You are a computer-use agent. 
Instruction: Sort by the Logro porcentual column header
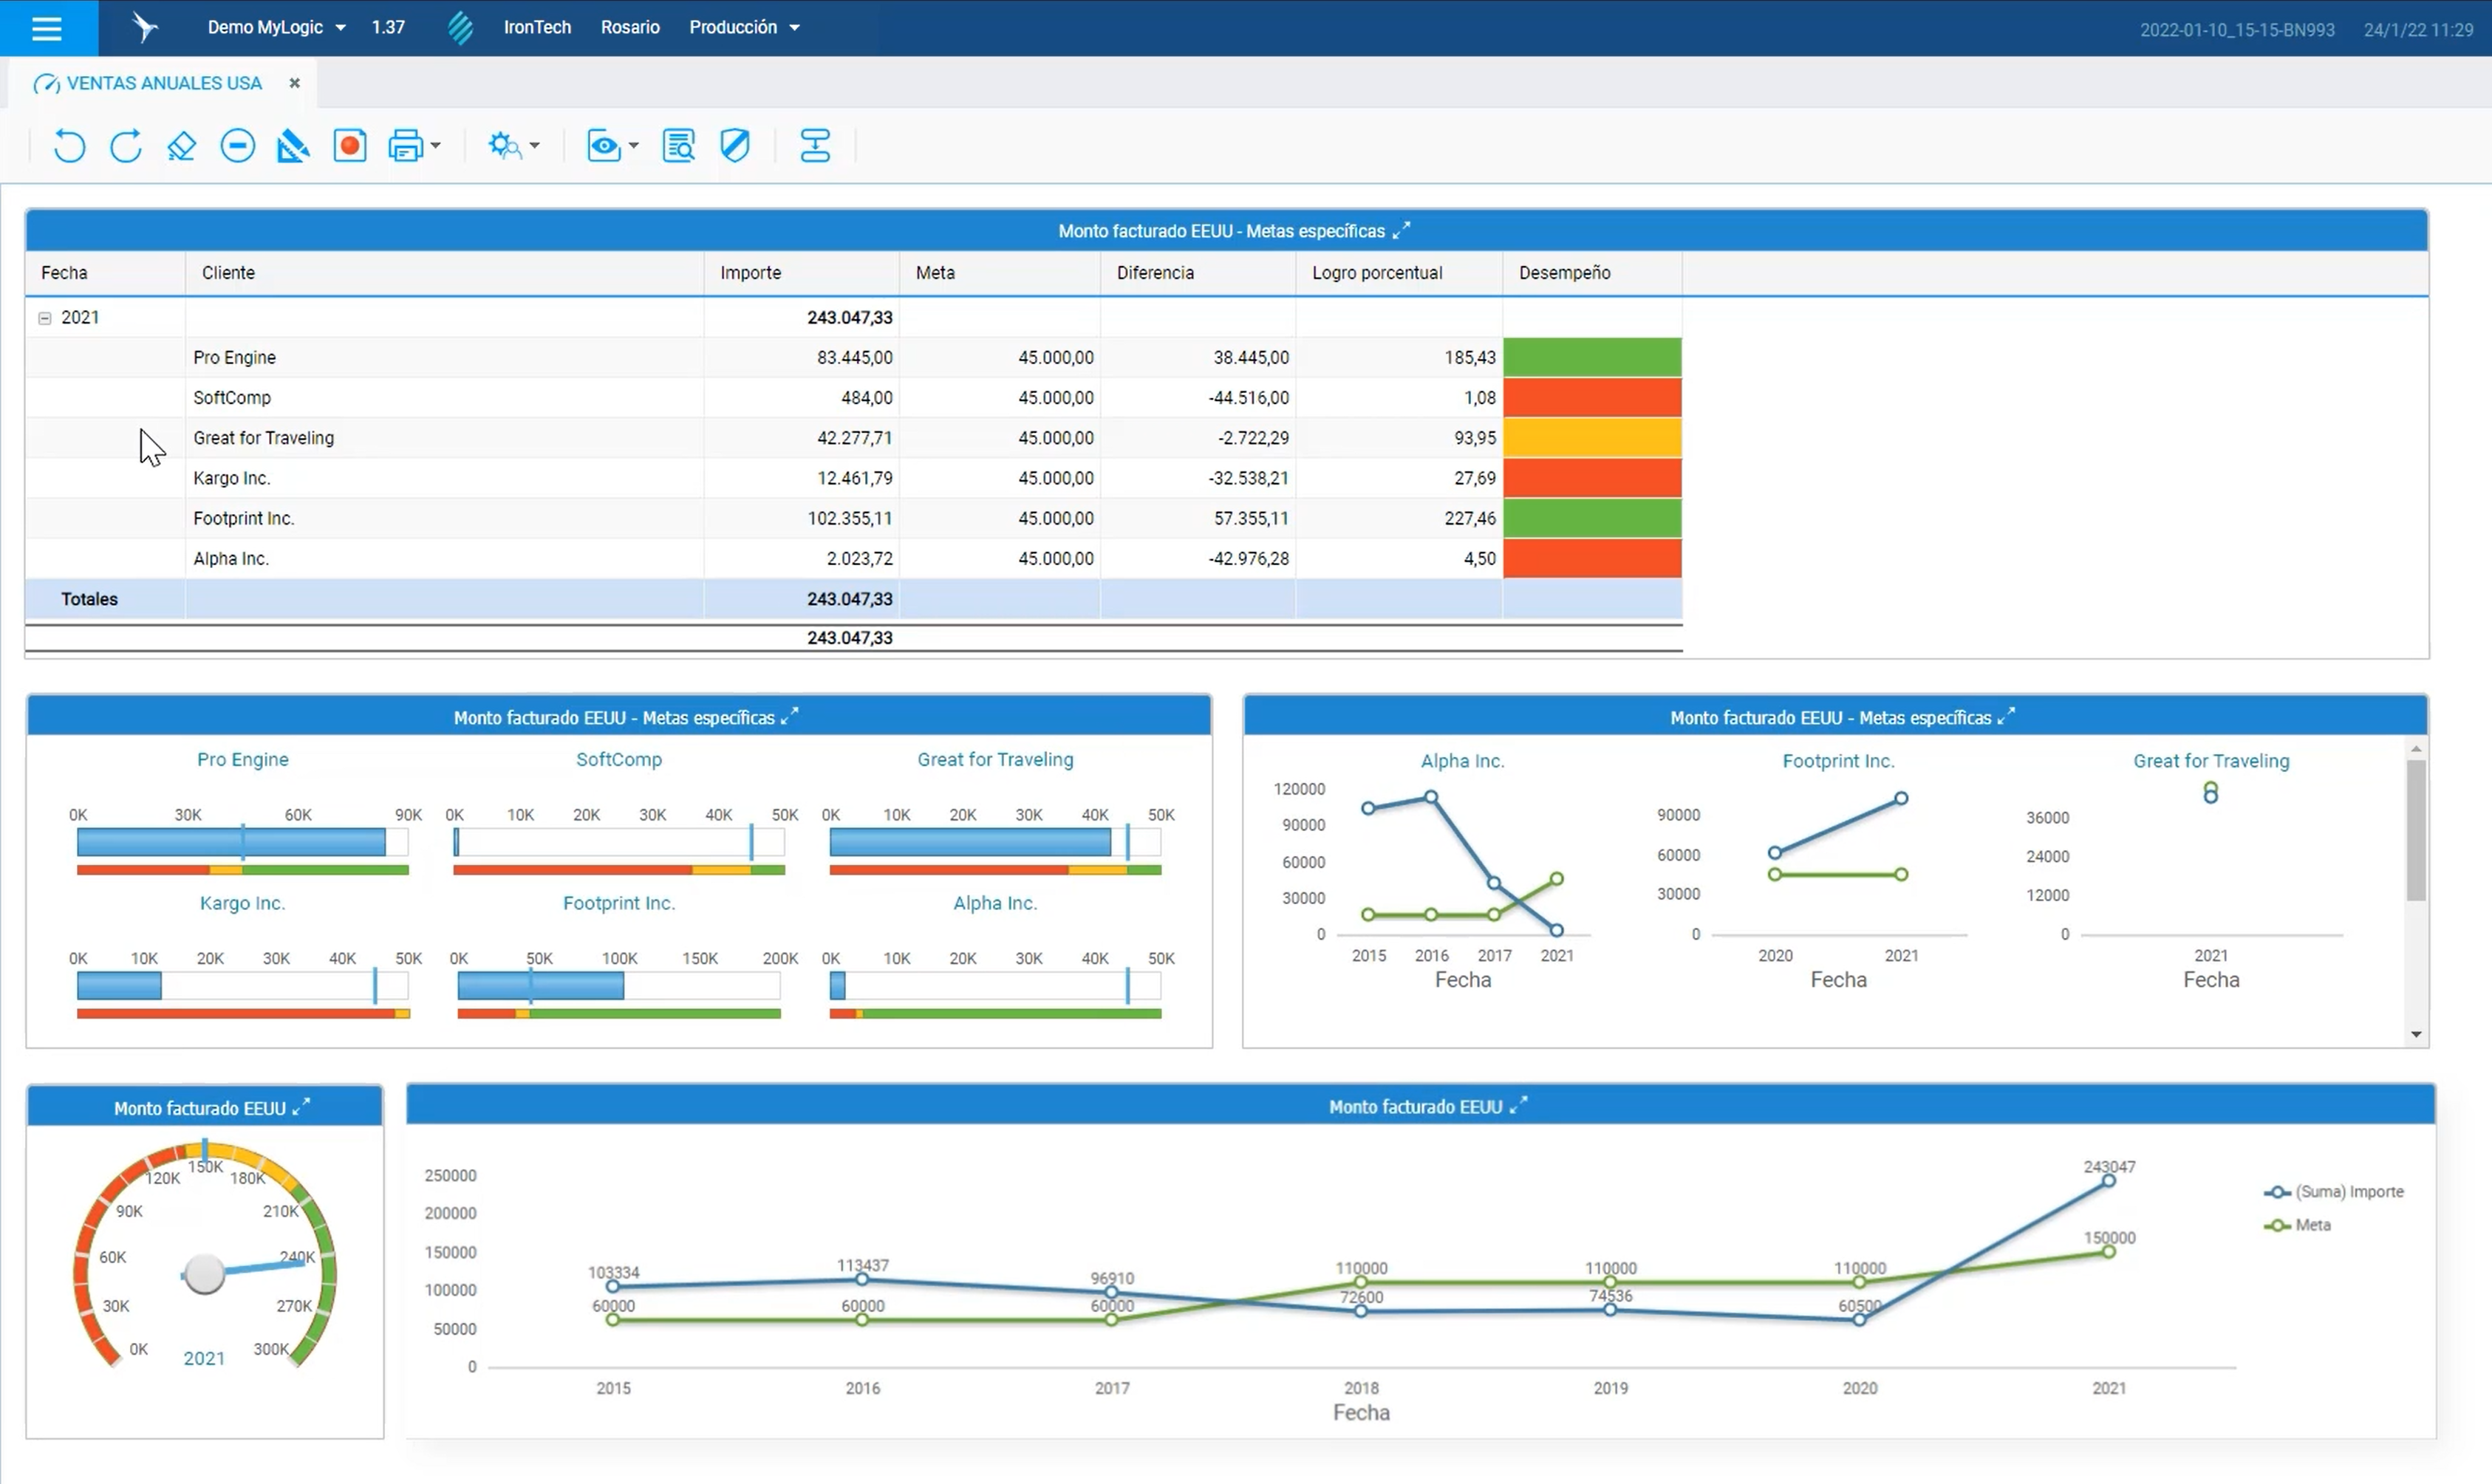(x=1399, y=273)
